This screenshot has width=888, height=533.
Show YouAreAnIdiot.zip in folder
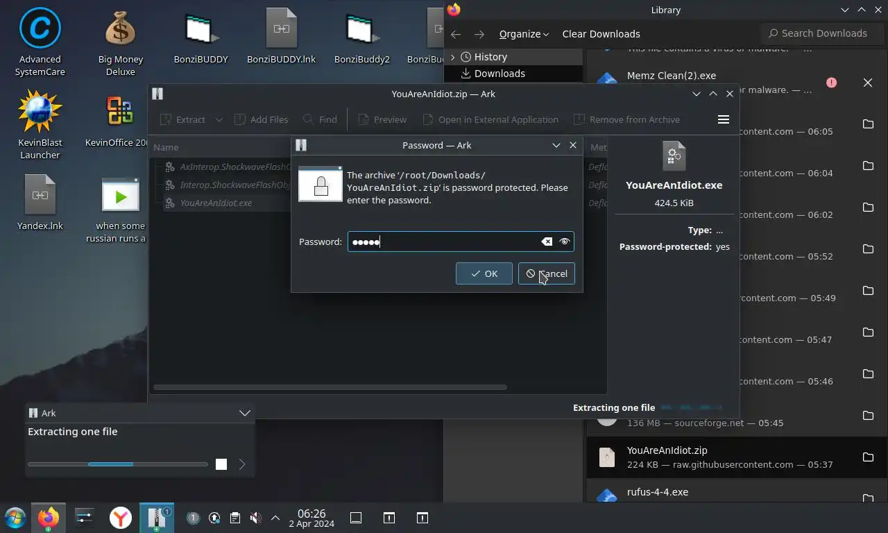(868, 457)
